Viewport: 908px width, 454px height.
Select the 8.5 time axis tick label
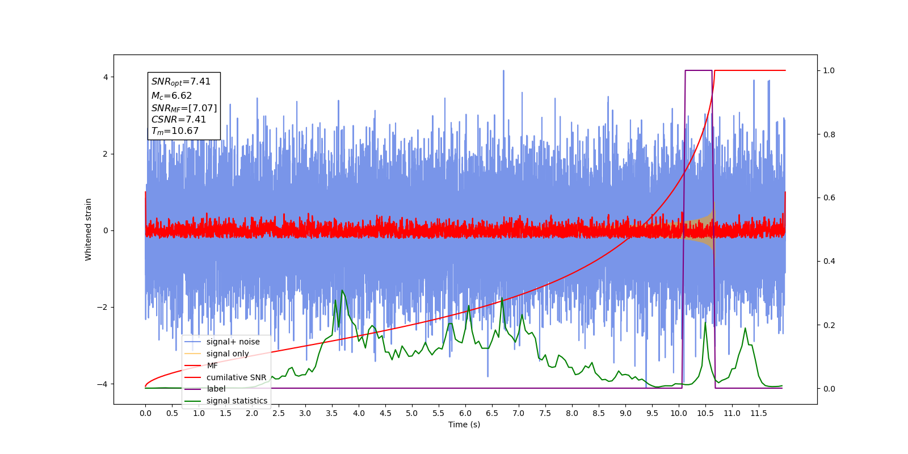click(x=599, y=413)
